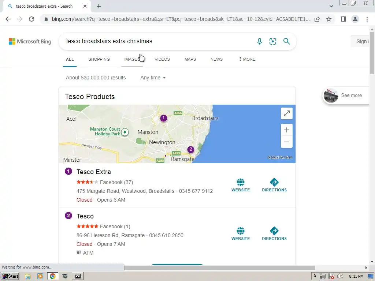Click the taskbar clock 8:13 PM
375x281 pixels.
[x=356, y=276]
